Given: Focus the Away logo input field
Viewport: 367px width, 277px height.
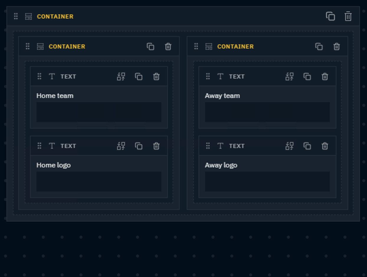Looking at the screenshot, I should pos(267,182).
